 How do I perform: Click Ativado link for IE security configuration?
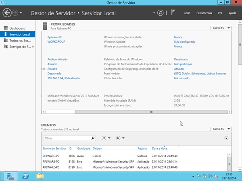tap(179, 69)
